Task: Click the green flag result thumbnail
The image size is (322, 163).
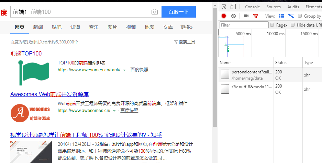Action: (x=33, y=73)
